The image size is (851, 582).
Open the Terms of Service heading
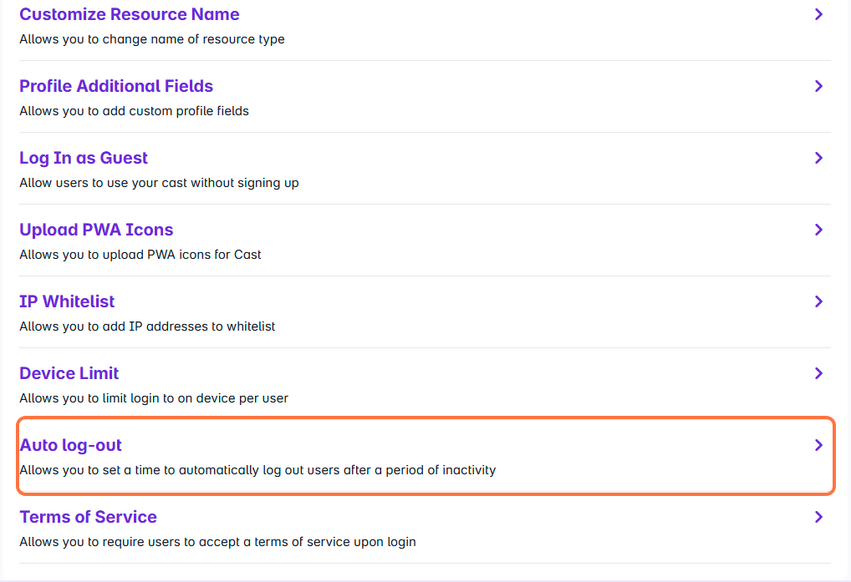(88, 517)
